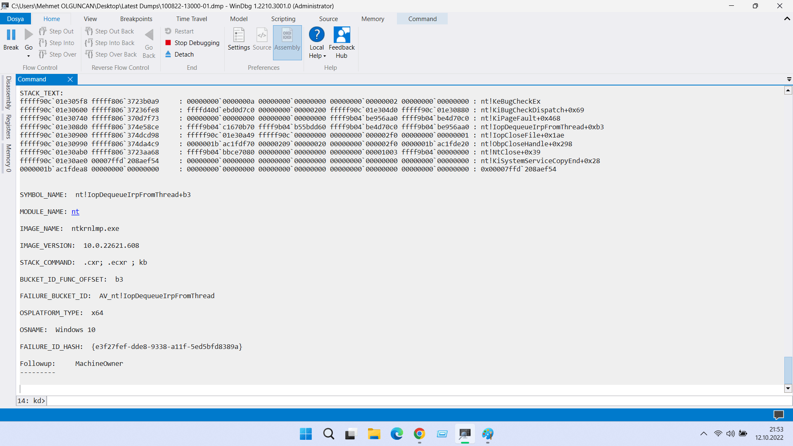Open the feedback chat icon in the status bar
Screen dimensions: 793x446
[x=778, y=415]
